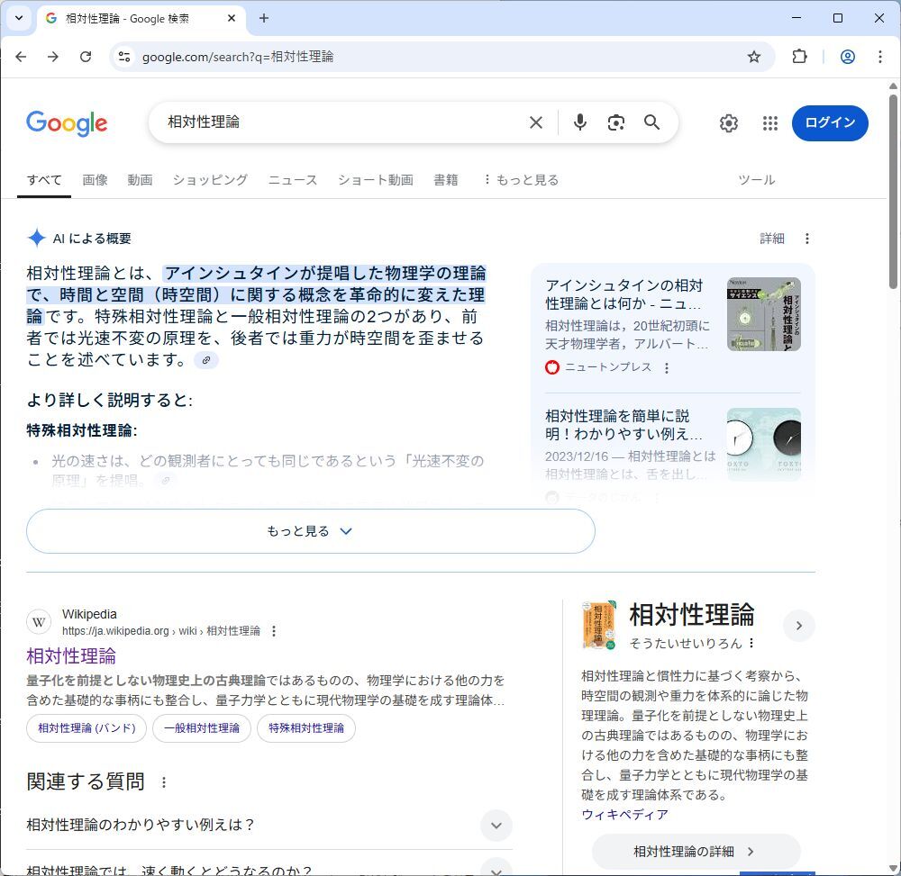Reload the page with refresh icon
This screenshot has width=901, height=876.
click(86, 57)
